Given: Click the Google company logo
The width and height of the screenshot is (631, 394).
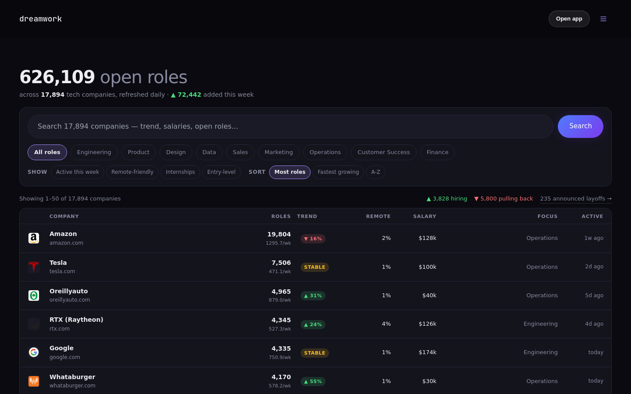Looking at the screenshot, I should [x=34, y=352].
